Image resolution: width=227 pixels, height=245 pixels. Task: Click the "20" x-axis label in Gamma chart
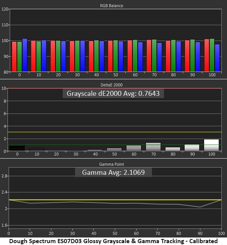51,233
